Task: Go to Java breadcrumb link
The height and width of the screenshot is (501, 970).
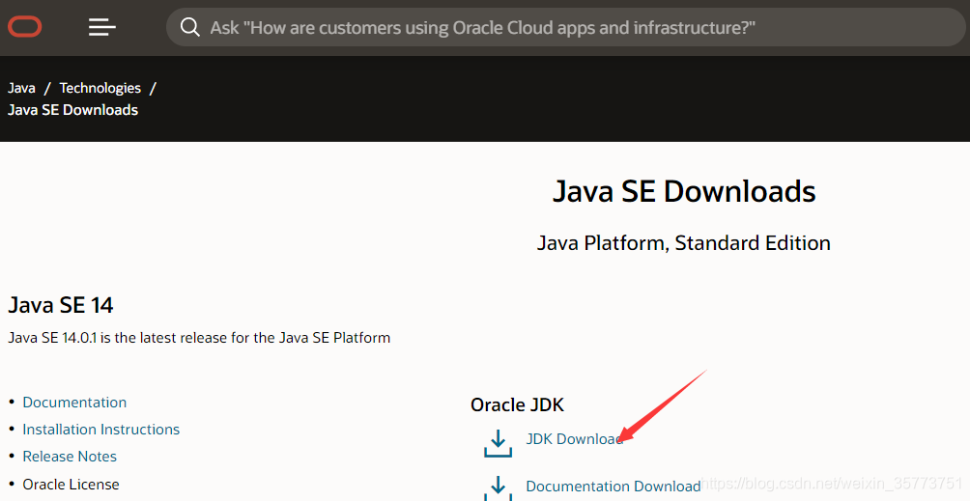Action: click(21, 89)
